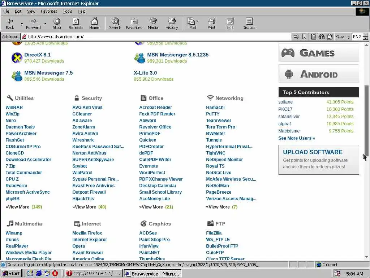Open the View menu
This screenshot has height=278, width=370.
coord(31,11)
